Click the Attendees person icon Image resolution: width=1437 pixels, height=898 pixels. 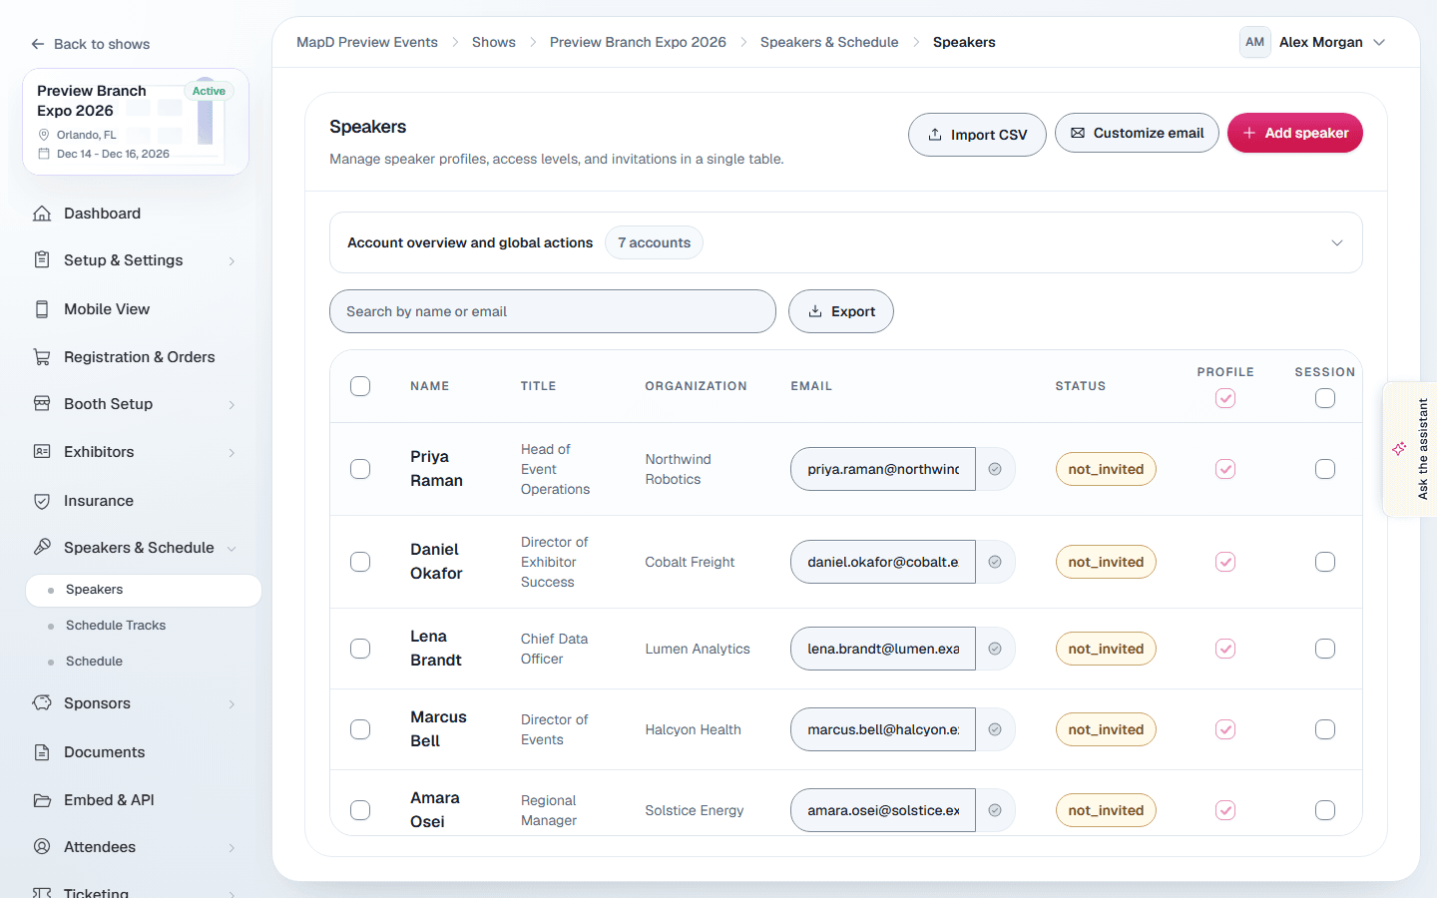pos(42,847)
